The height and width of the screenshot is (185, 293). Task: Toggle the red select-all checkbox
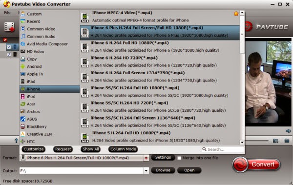5,40
